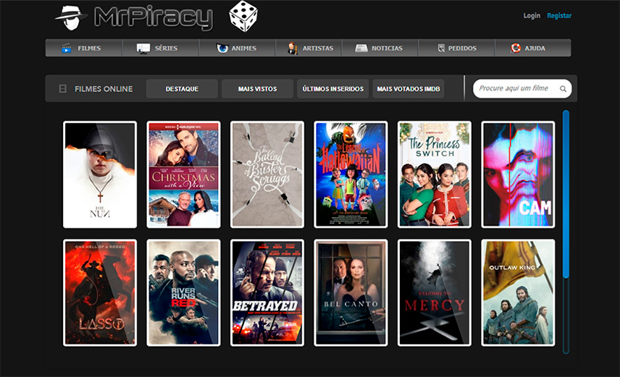This screenshot has width=620, height=377.
Task: Select the ÚLTIMOS INSERIDOS tab
Action: point(333,88)
